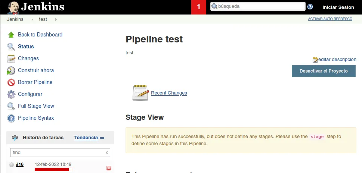The image size is (362, 173).
Task: Click the Configurar gear icon
Action: [11, 94]
